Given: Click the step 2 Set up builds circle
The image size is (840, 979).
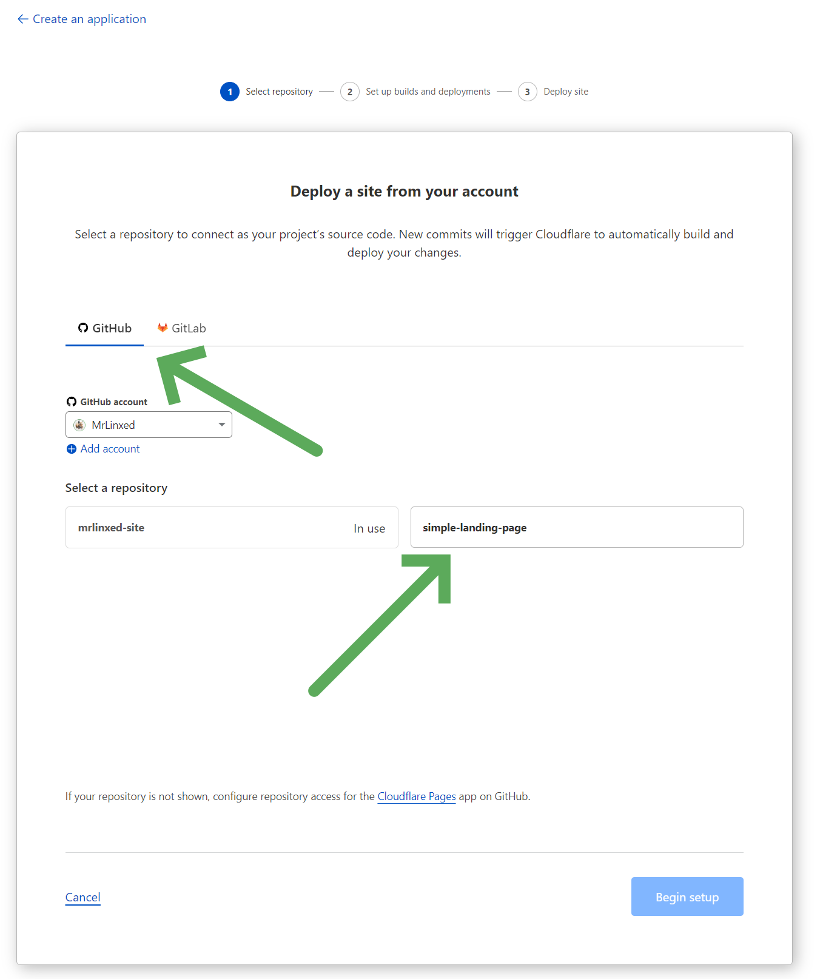Looking at the screenshot, I should [350, 92].
